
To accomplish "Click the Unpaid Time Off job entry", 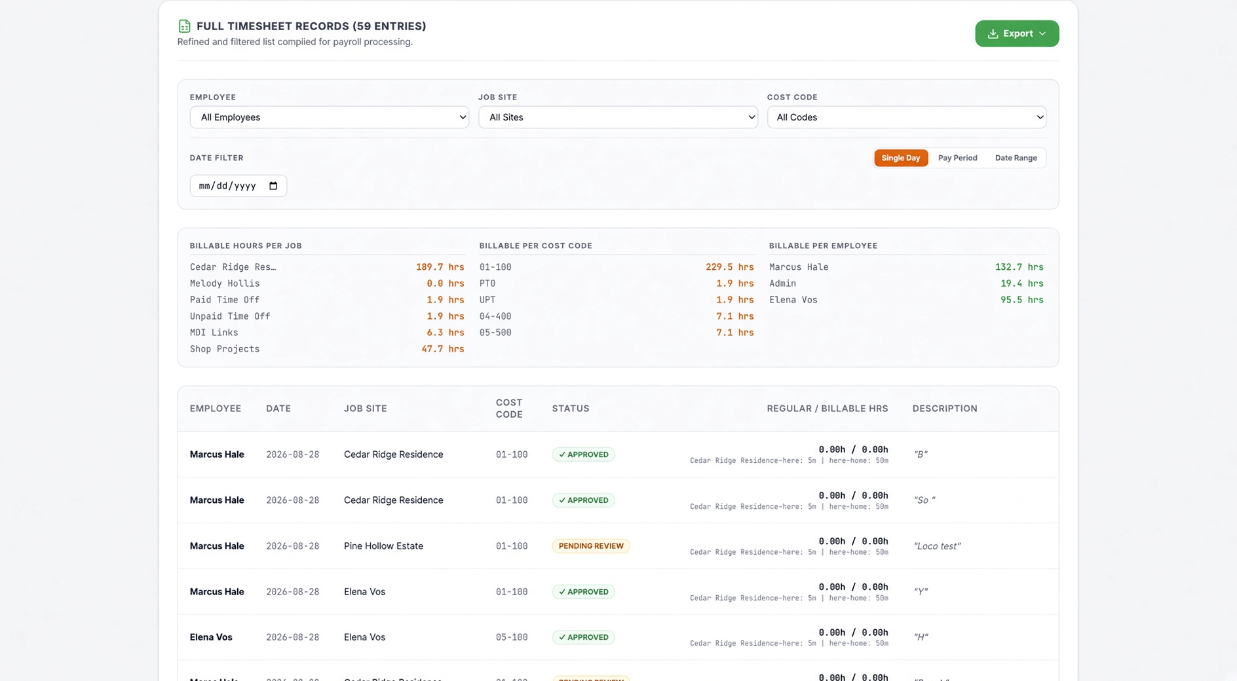I will tap(230, 316).
